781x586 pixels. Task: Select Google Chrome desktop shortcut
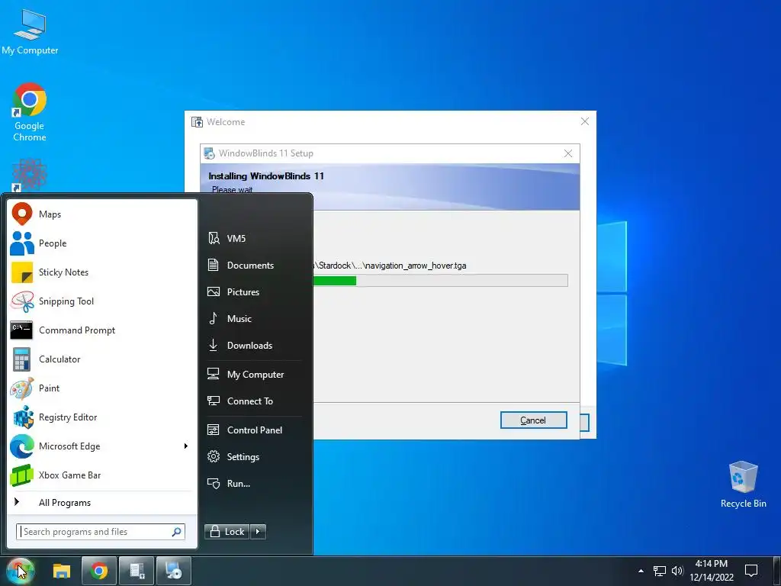point(30,113)
